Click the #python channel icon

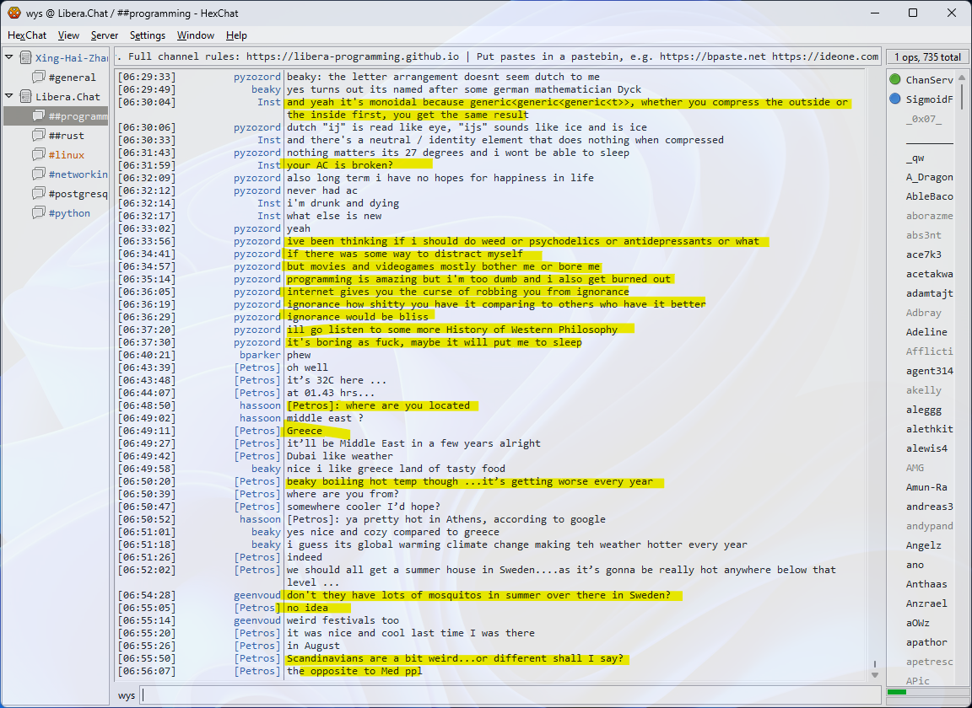coord(39,213)
